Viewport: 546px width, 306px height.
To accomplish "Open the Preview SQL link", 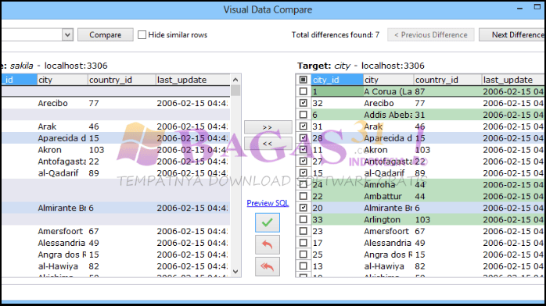I will pos(268,203).
